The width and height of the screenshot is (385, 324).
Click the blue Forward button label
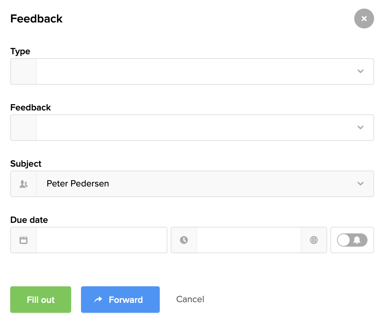click(126, 300)
